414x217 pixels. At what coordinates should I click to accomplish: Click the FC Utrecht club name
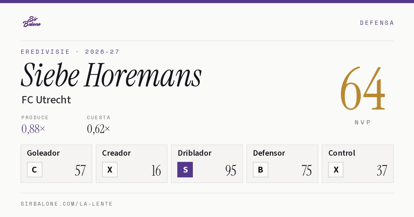pyautogui.click(x=46, y=100)
